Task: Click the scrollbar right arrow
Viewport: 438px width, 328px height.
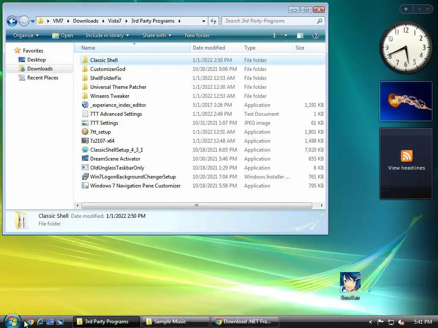Action: (322, 205)
